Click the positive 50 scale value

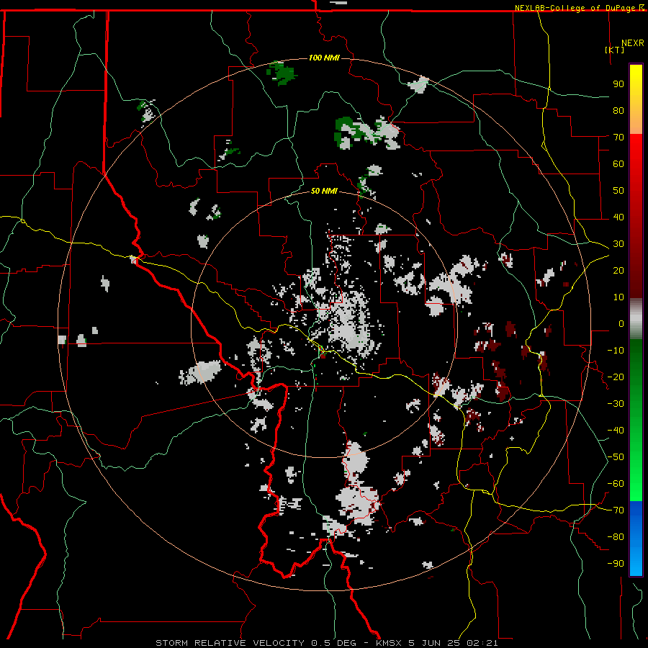pos(618,191)
